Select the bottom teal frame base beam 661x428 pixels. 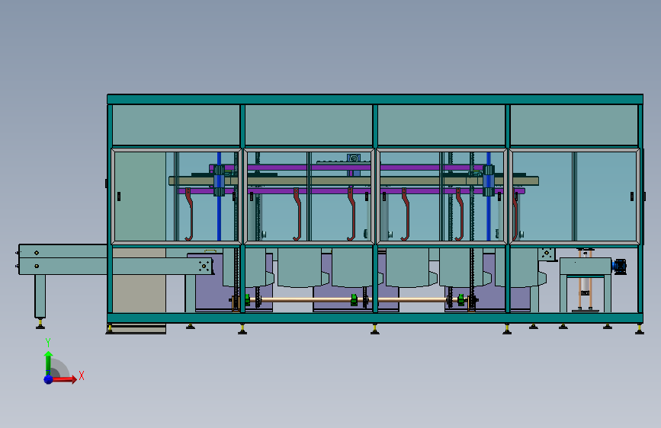click(375, 318)
